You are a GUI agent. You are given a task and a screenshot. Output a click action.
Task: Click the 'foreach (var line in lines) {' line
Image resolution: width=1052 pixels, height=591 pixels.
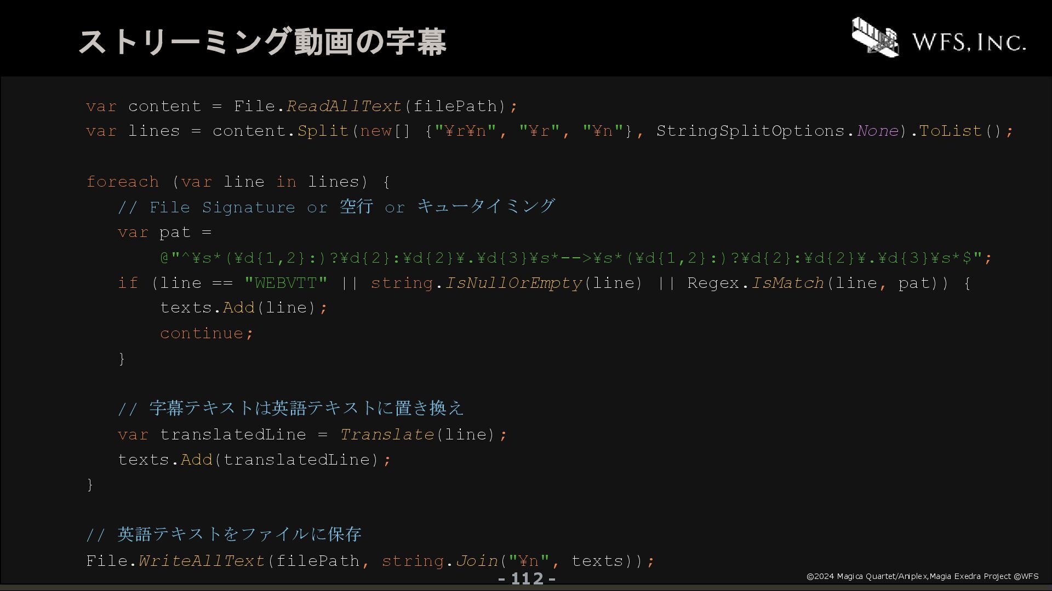[238, 182]
